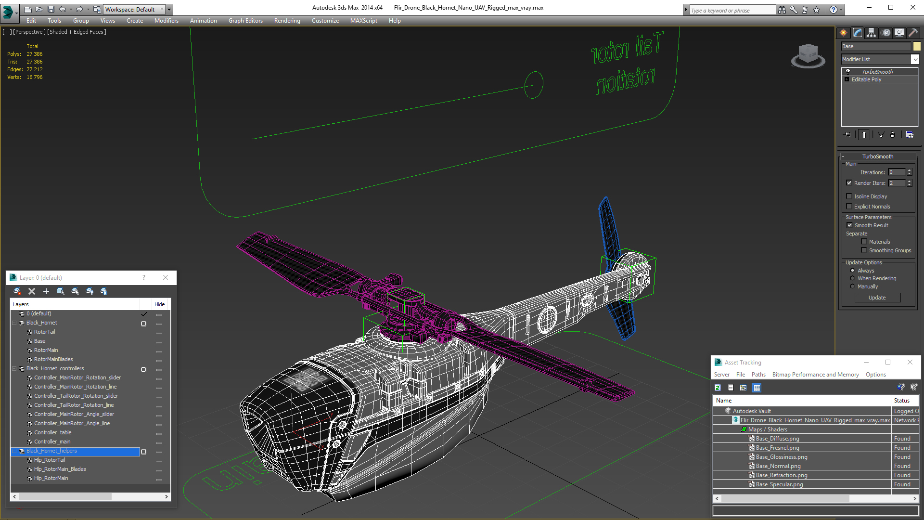Image resolution: width=924 pixels, height=520 pixels.
Task: Delete highlighted layer with X icon
Action: (32, 291)
